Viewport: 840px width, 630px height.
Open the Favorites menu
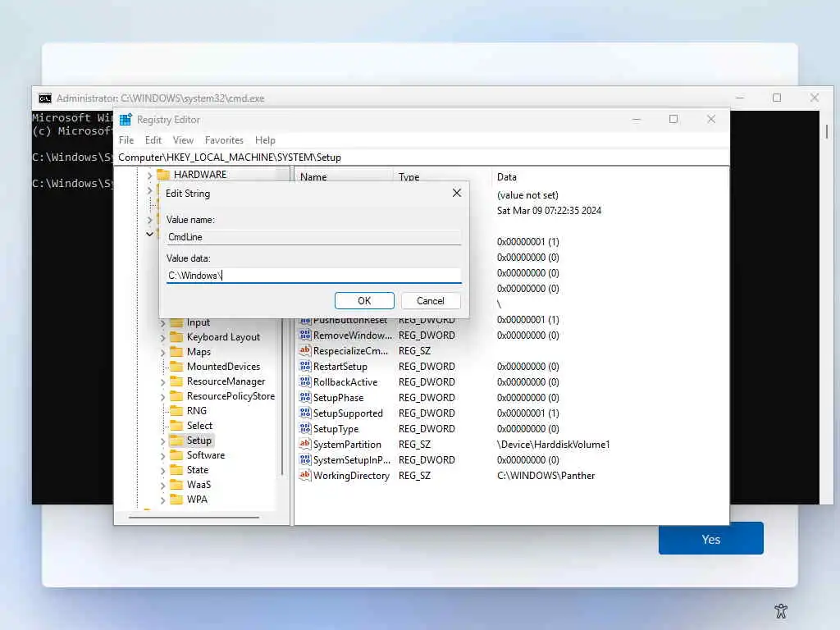click(x=224, y=139)
